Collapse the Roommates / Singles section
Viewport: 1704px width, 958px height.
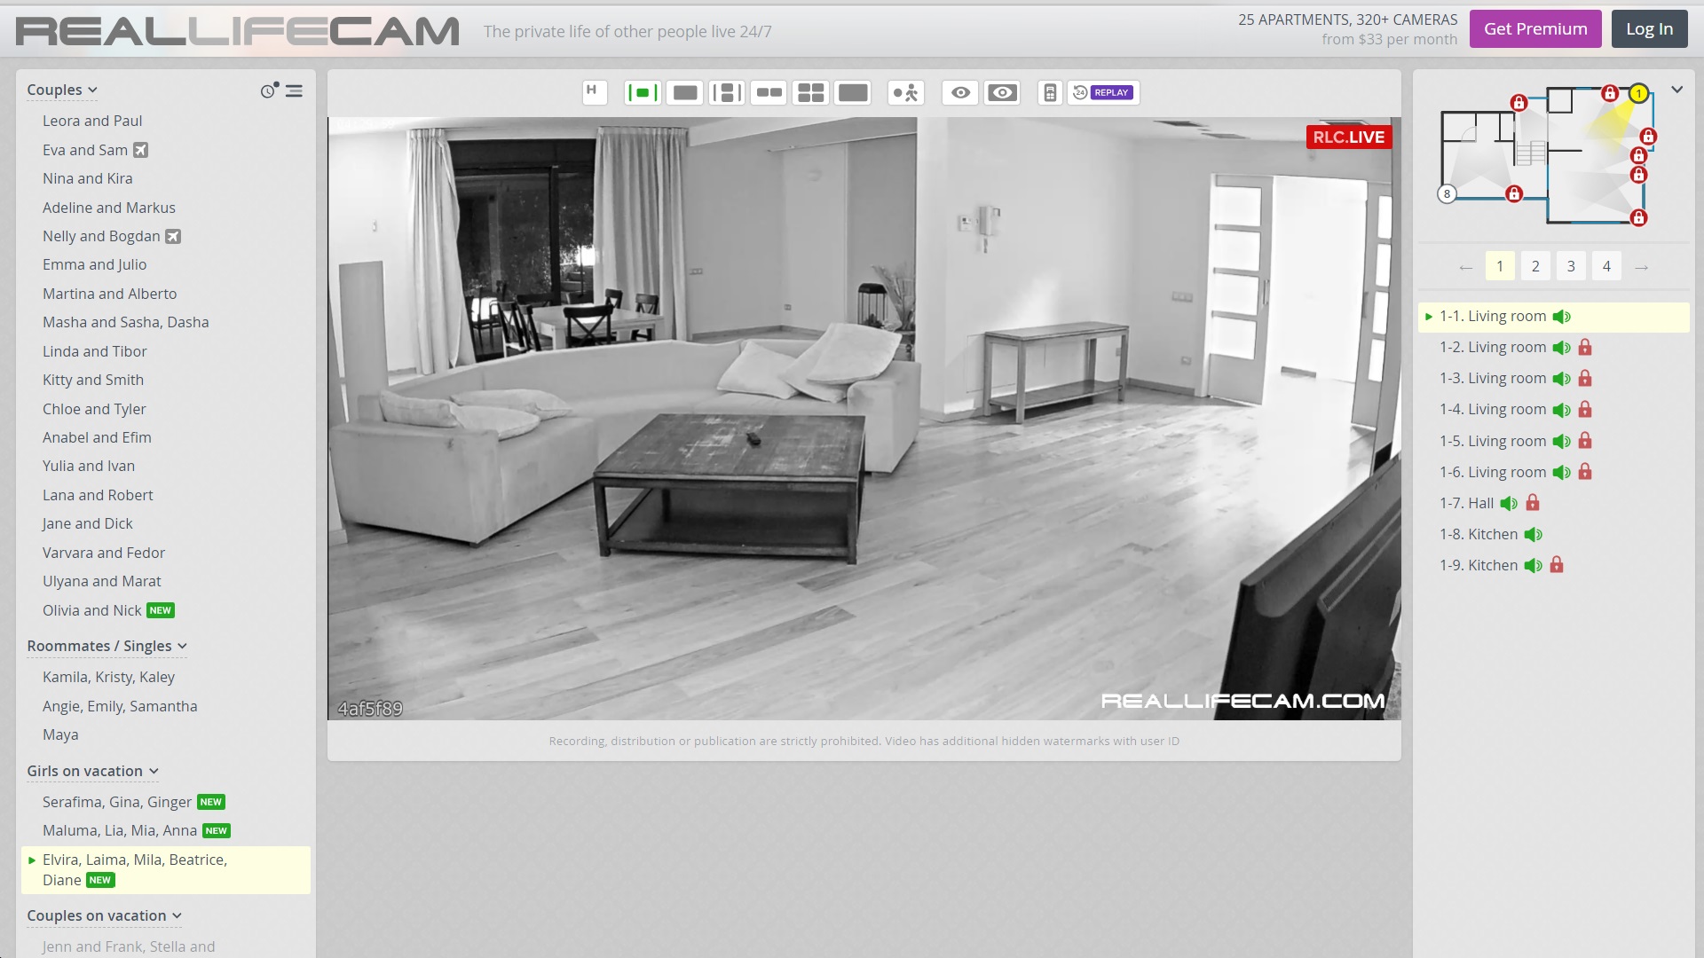pos(106,646)
